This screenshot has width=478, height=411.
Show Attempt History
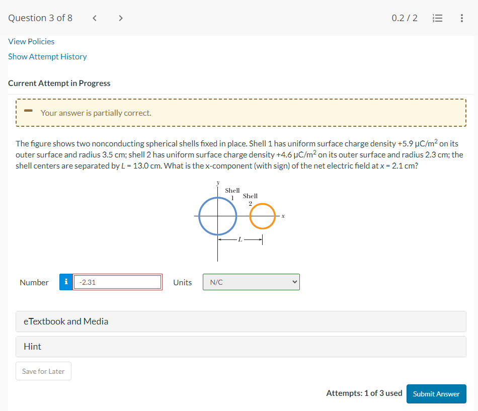[x=47, y=56]
